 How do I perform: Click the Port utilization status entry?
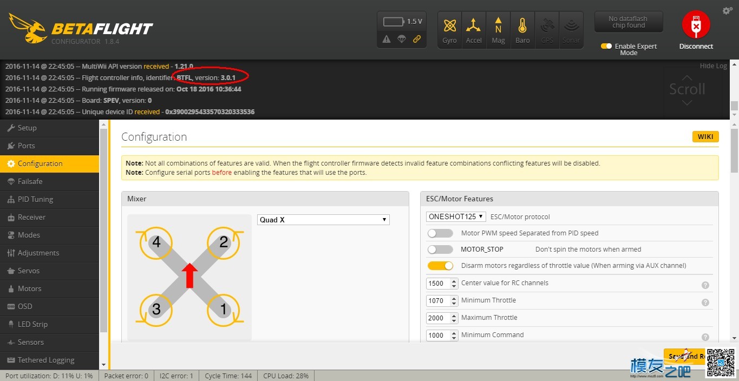(49, 376)
